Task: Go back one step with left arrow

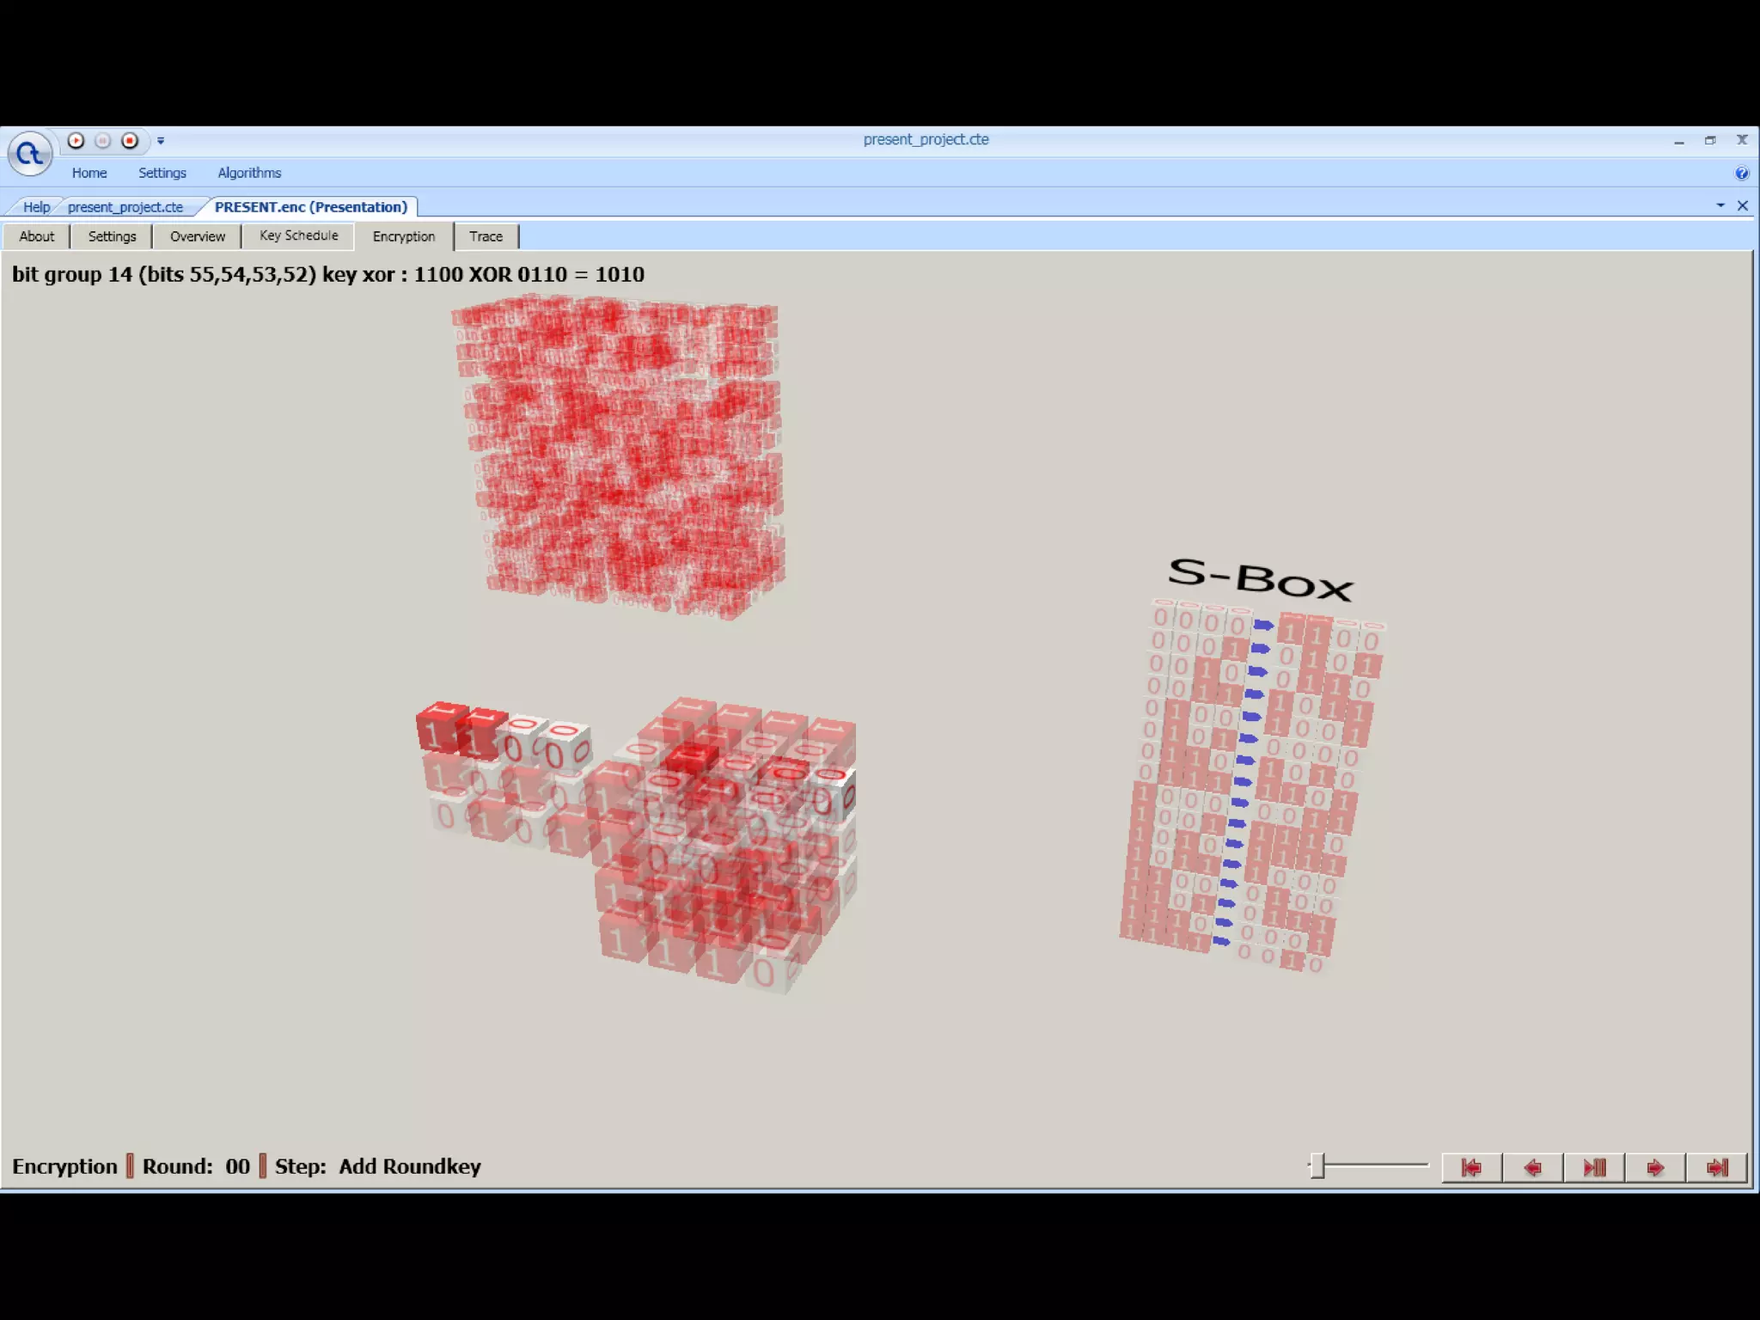Action: pyautogui.click(x=1532, y=1167)
